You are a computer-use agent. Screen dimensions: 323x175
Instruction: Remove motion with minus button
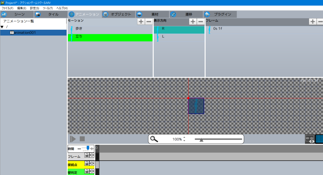click(149, 22)
